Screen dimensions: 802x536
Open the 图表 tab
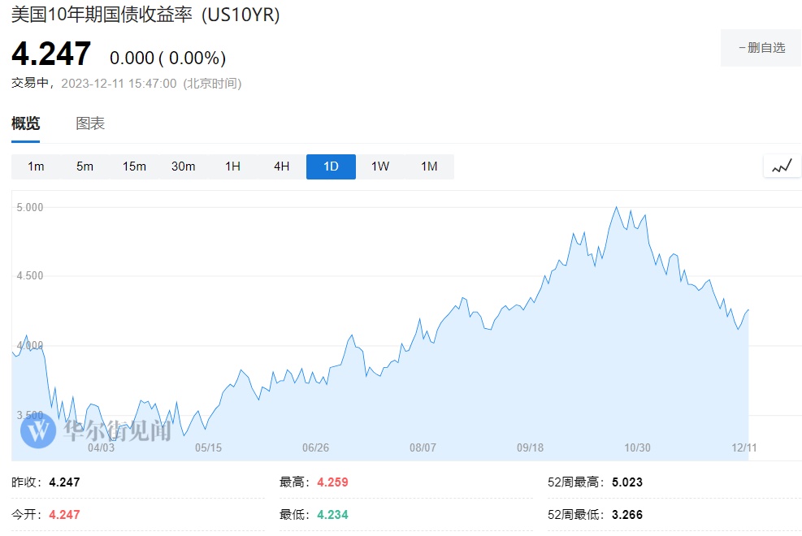coord(90,123)
